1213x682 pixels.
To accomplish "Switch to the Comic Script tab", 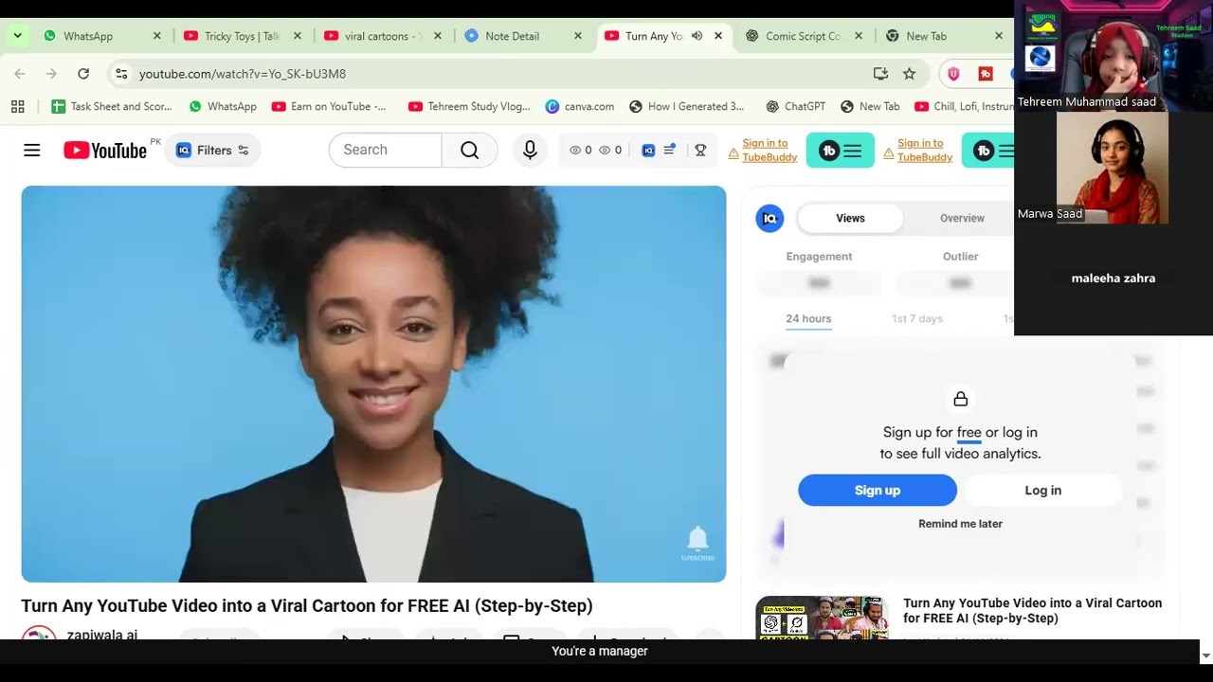I will pyautogui.click(x=804, y=36).
